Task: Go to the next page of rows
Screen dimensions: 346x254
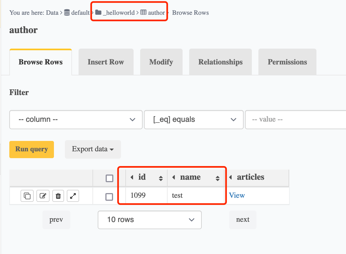Action: point(243,220)
